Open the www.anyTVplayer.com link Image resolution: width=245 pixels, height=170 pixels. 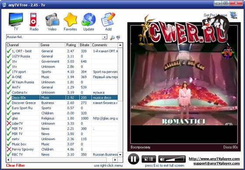click(214, 159)
